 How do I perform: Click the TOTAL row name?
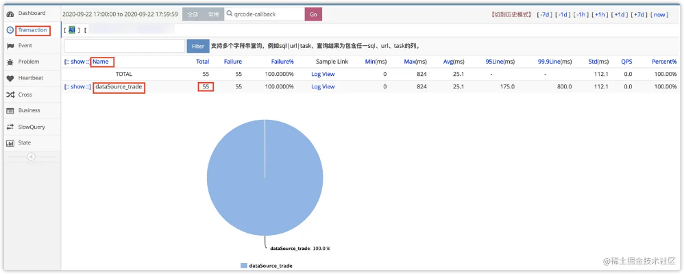coord(124,74)
